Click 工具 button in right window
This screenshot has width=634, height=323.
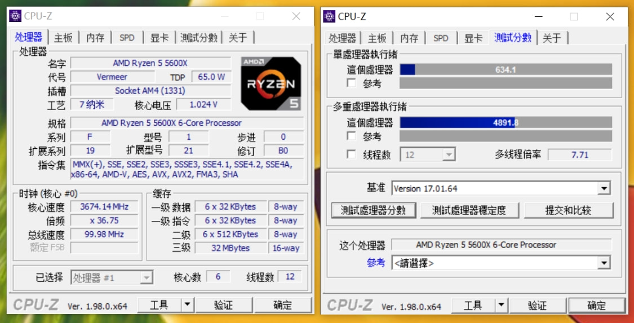(473, 305)
